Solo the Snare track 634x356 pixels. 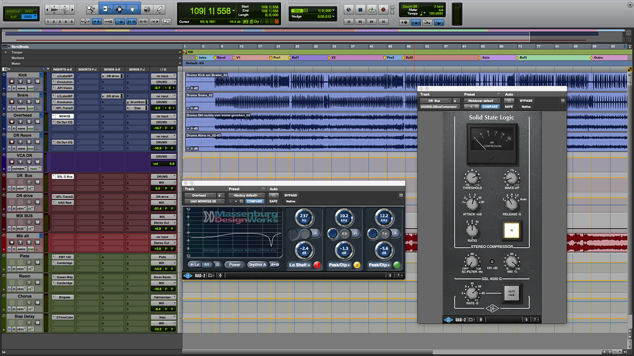click(28, 102)
